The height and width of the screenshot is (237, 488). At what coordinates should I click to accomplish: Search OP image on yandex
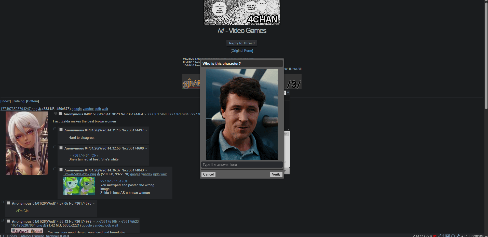pyautogui.click(x=88, y=109)
